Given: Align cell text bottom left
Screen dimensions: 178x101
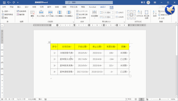Looking at the screenshot, I should 128,18.
